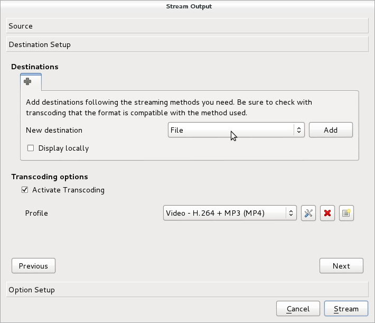Image resolution: width=375 pixels, height=323 pixels.
Task: Open the Option Setup section
Action: coord(187,290)
